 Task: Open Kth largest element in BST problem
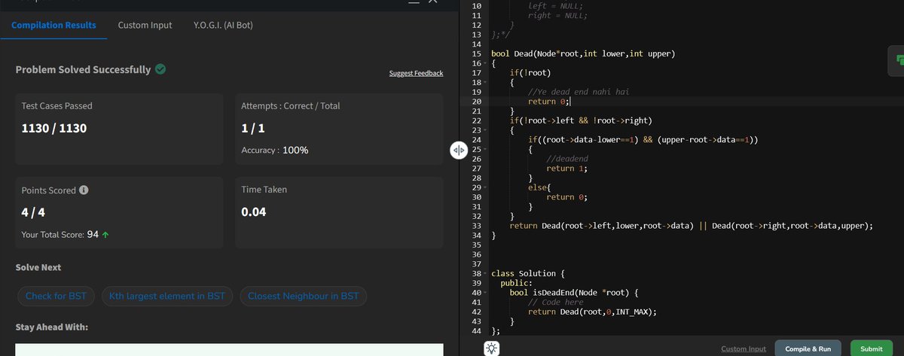tap(166, 296)
